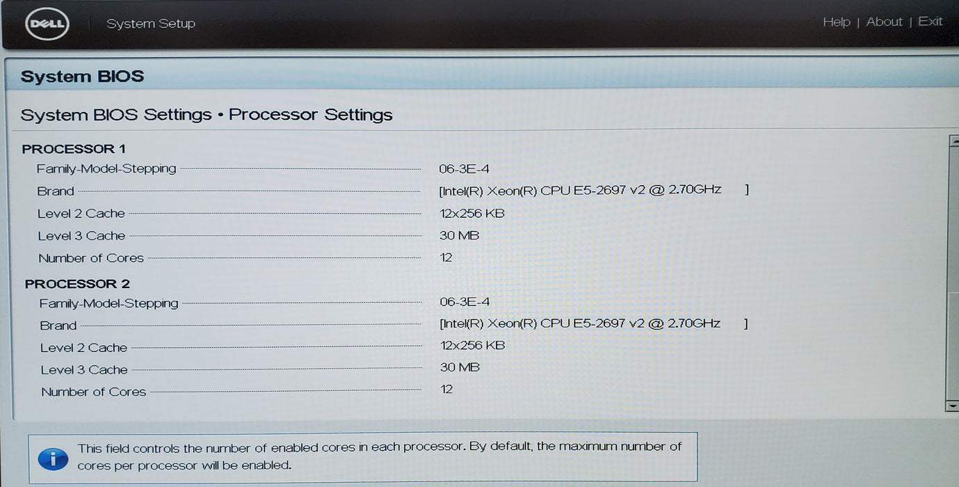Click Processor 2 Family-Model-Stepping label
The width and height of the screenshot is (959, 487).
tap(108, 303)
